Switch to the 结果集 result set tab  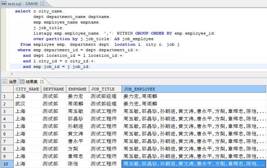32,82
